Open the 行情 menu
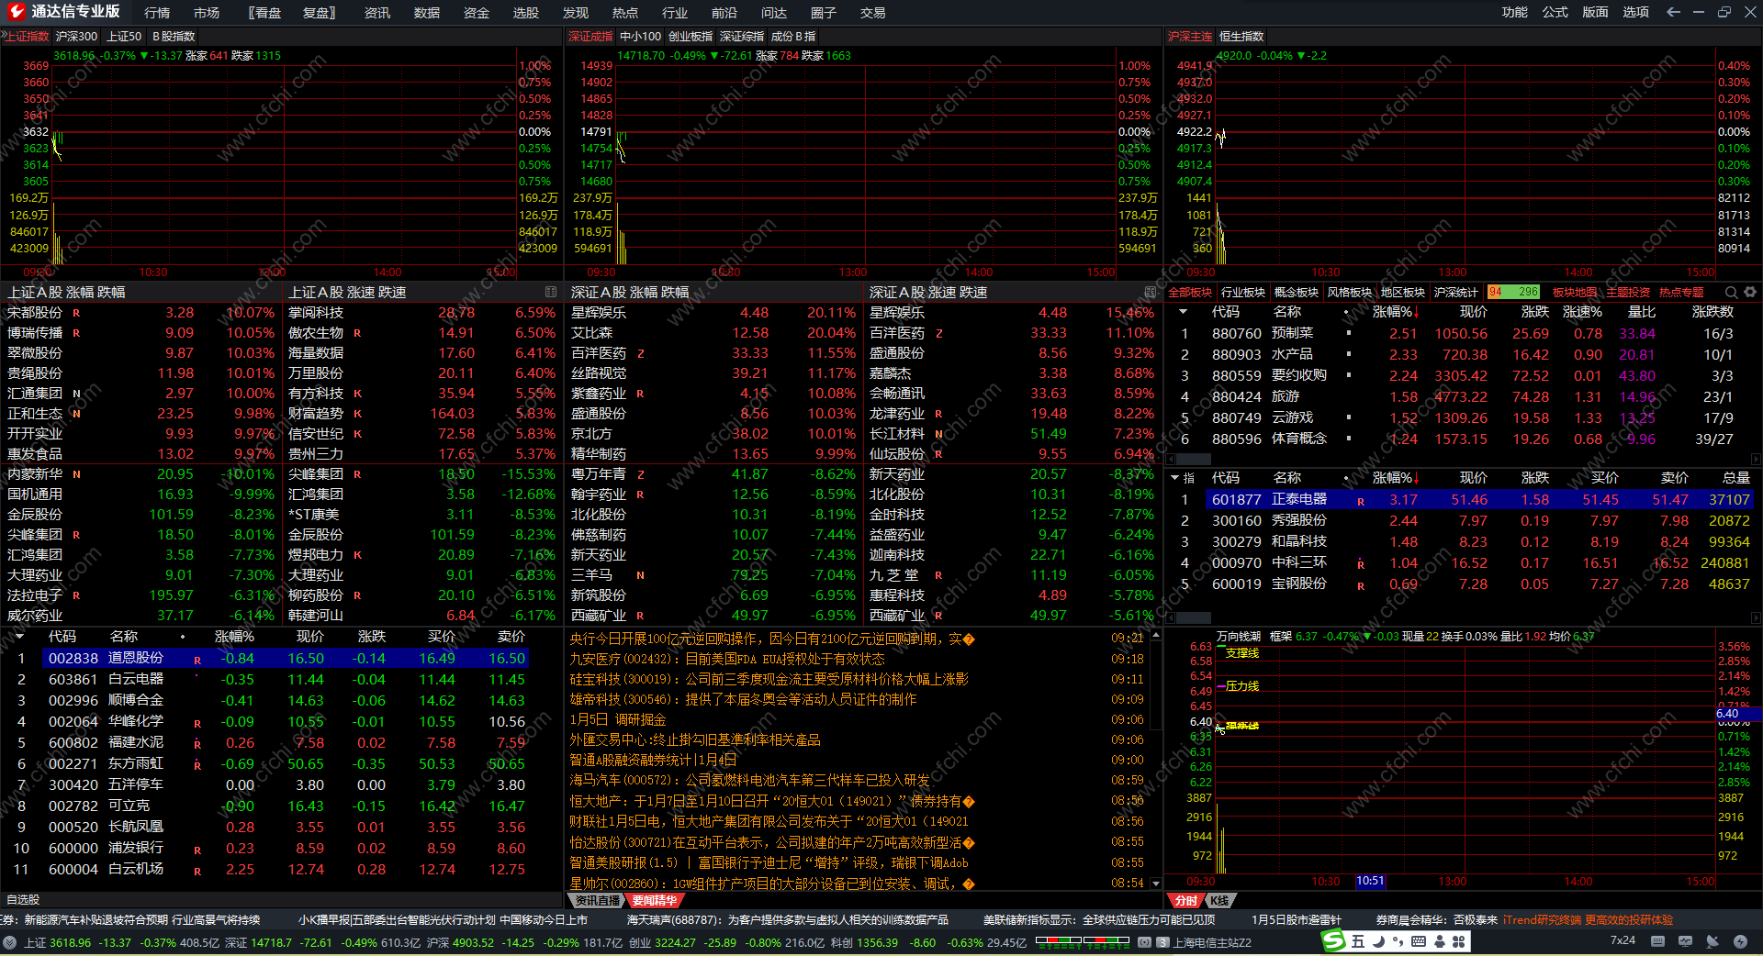Screen dimensions: 1763x956 point(157,13)
